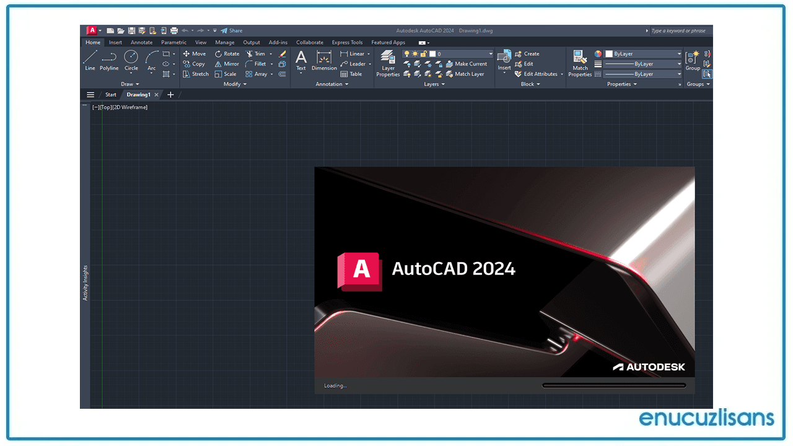Open the Edit Attributes dropdown arrow

[562, 74]
